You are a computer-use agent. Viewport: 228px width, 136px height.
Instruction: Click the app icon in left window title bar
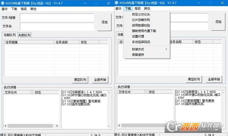[x=3, y=3]
